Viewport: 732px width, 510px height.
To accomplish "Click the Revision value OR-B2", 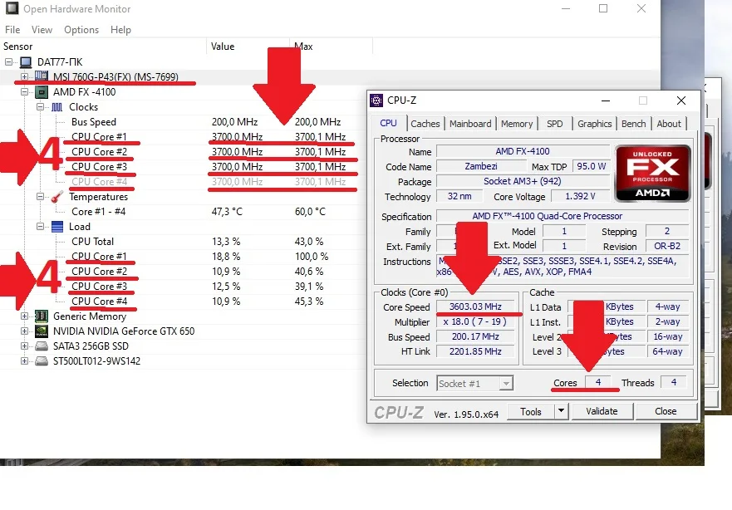I will click(x=667, y=246).
